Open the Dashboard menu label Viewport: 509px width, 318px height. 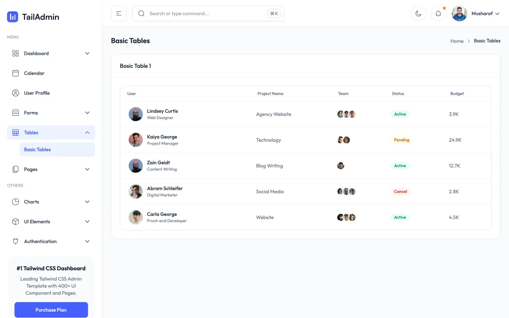pyautogui.click(x=36, y=53)
